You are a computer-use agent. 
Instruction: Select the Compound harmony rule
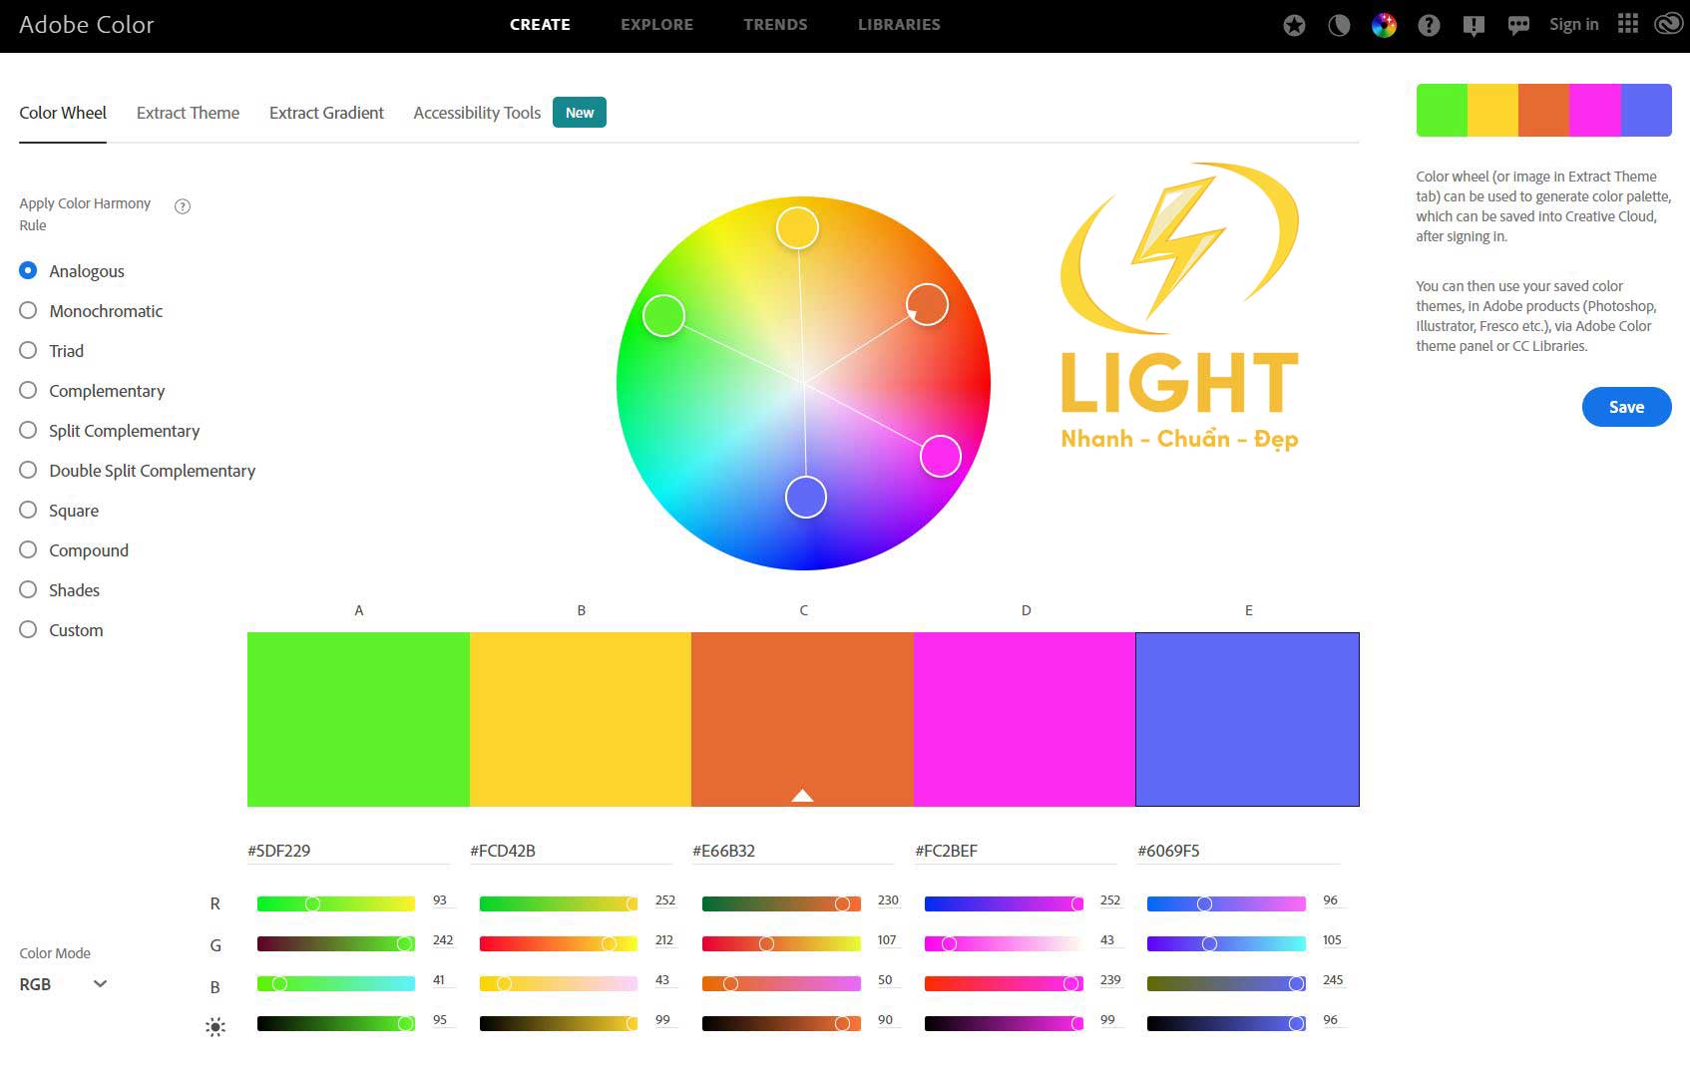tap(74, 550)
